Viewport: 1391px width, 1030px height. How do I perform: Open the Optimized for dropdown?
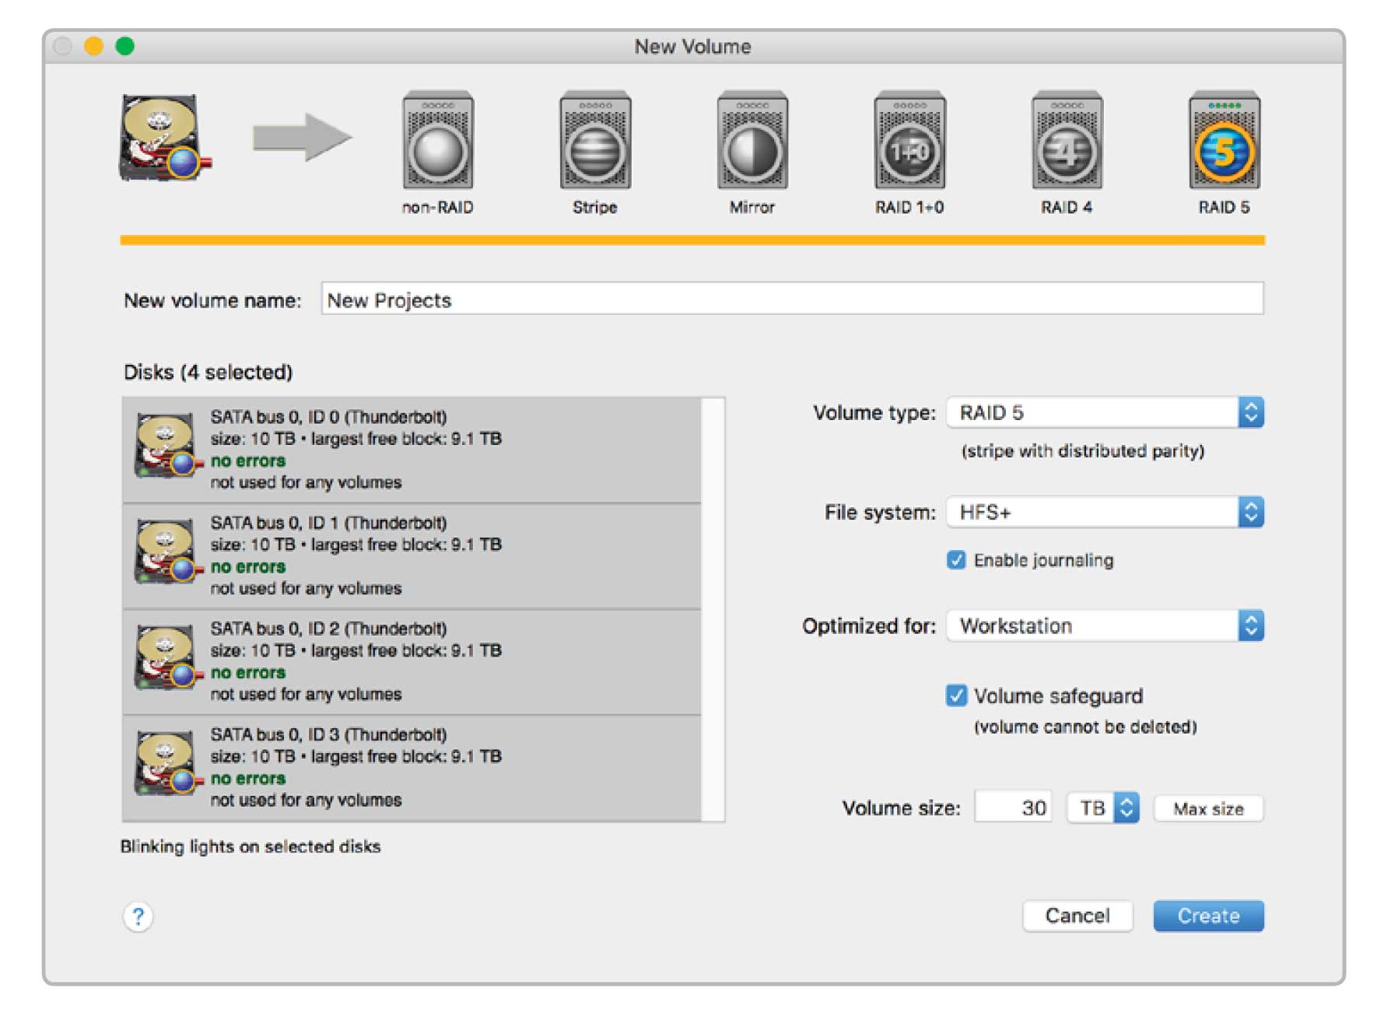(x=1105, y=625)
